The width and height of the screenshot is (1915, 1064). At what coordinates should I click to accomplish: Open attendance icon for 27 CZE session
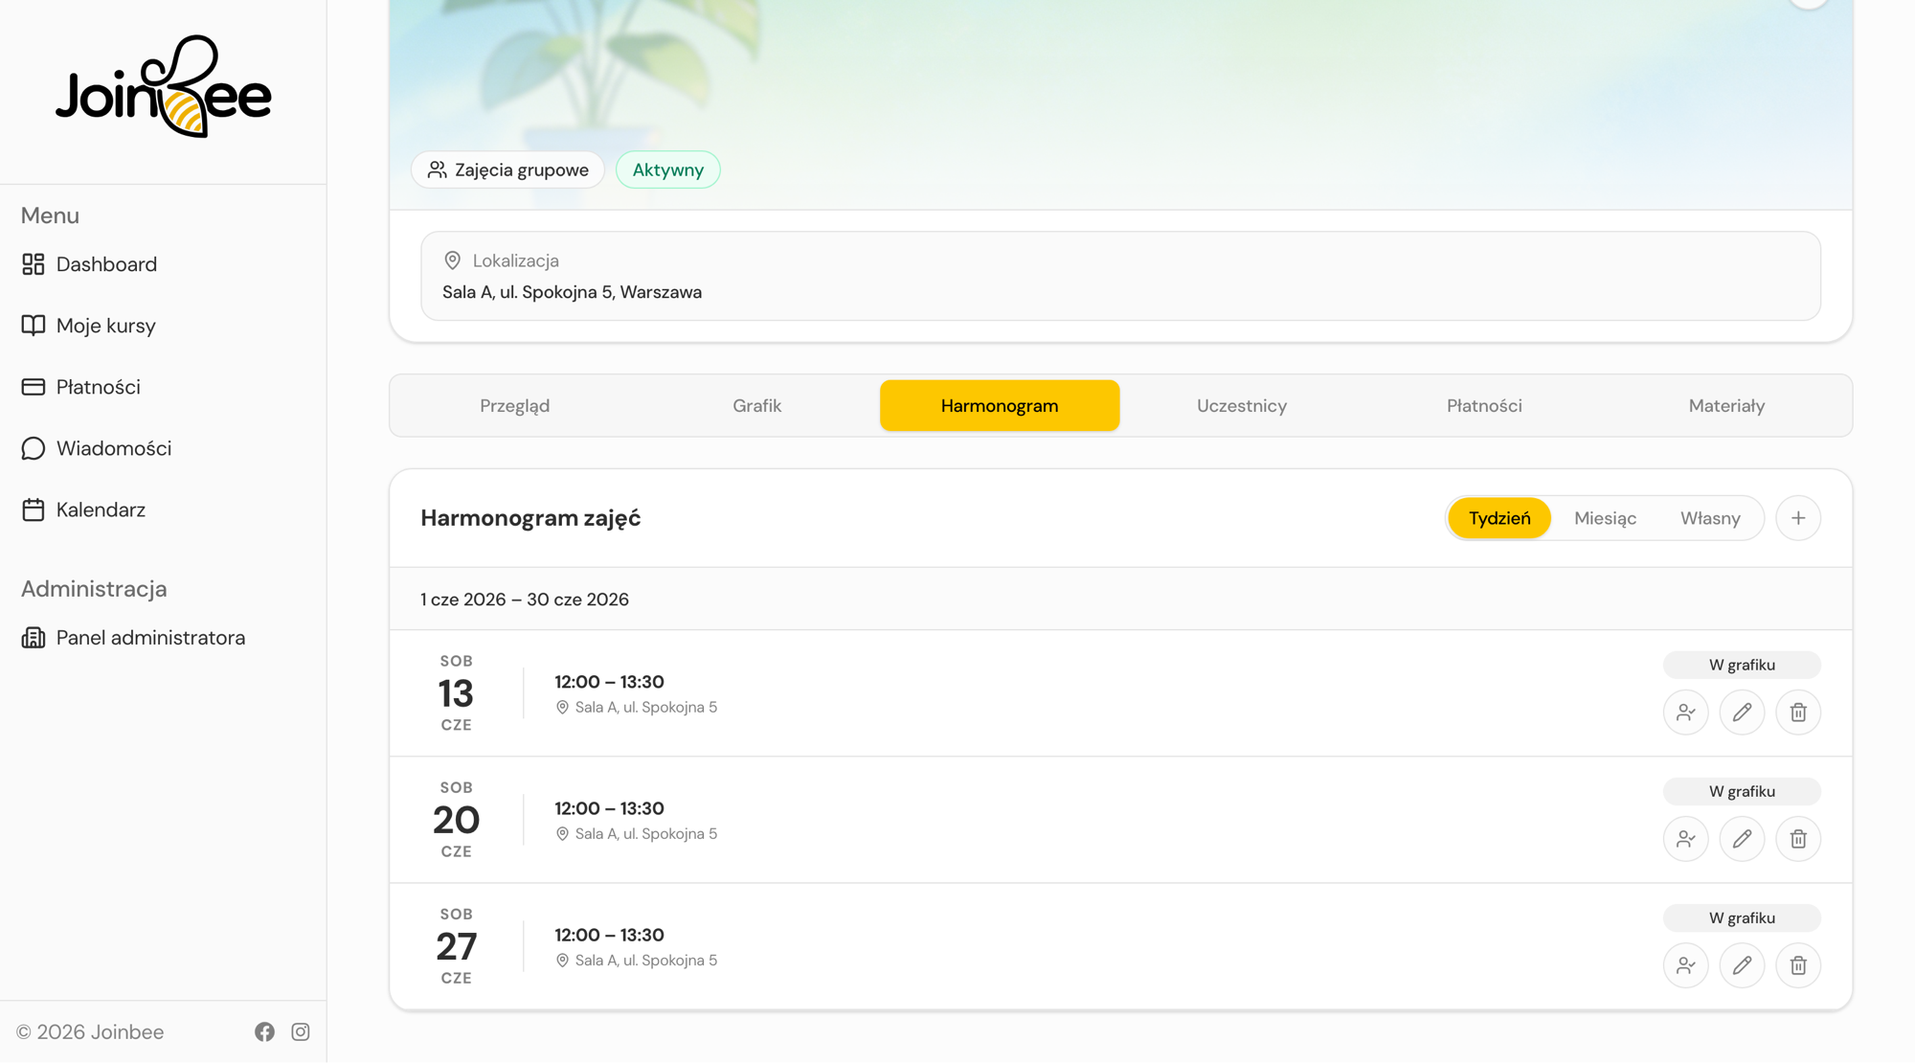(1685, 965)
